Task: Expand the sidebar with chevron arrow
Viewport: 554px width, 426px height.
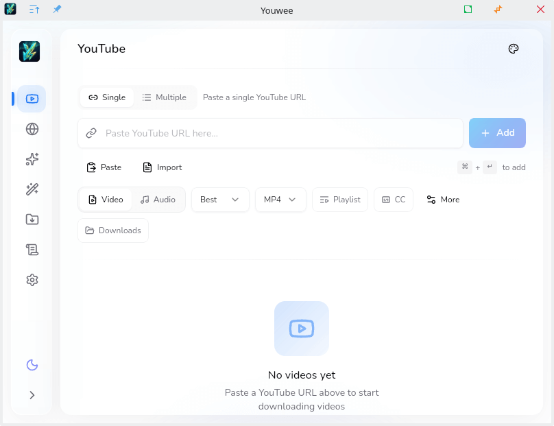Action: pos(32,395)
